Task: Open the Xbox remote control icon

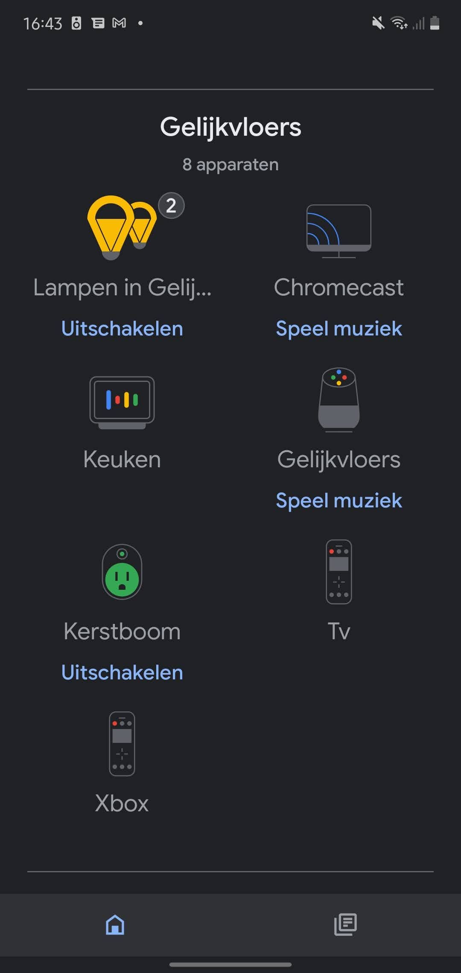Action: [x=122, y=744]
